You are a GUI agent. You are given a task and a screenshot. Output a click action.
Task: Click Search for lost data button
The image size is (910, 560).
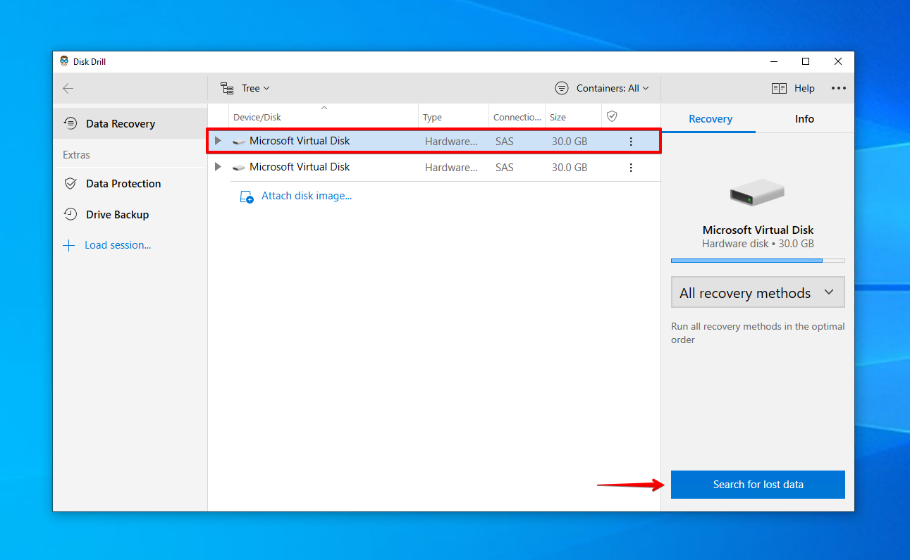click(x=758, y=485)
